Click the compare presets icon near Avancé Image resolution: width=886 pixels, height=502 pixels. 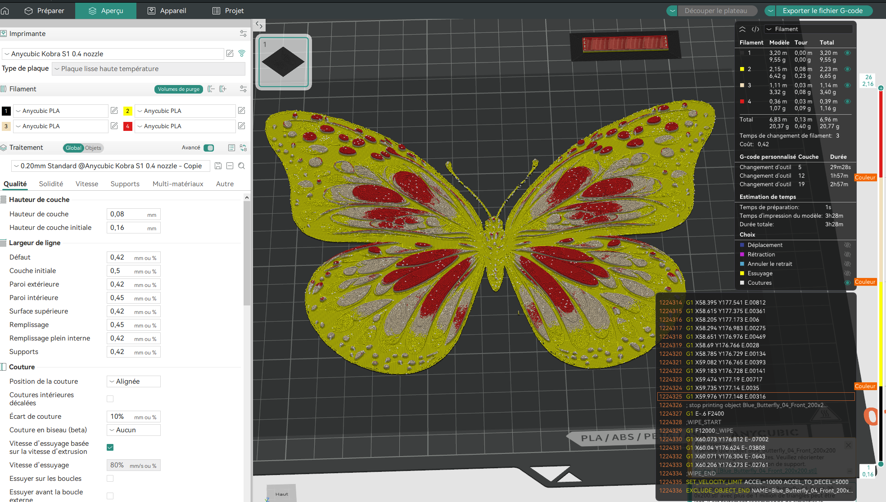243,148
